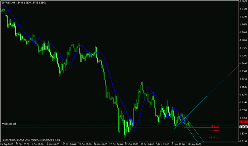The width and height of the screenshot is (248, 146).
Task: Click the 22 Oct 20:00 time label
Action: click(116, 144)
